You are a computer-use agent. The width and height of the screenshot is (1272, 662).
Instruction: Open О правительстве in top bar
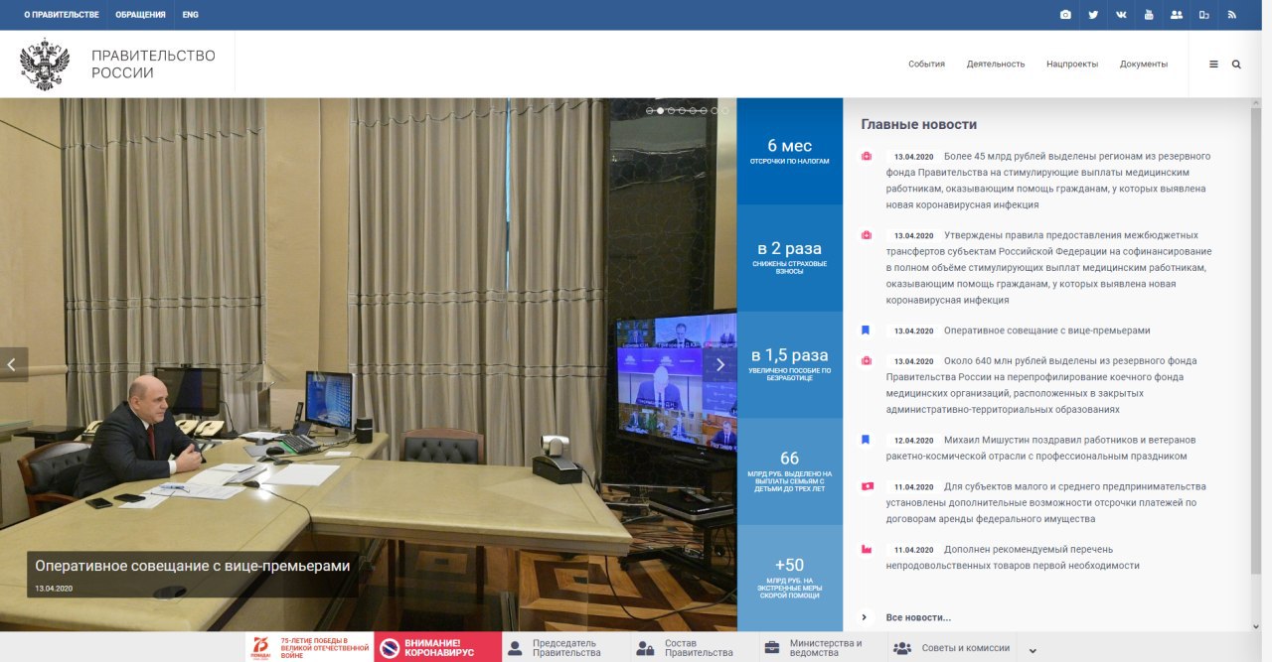[62, 15]
